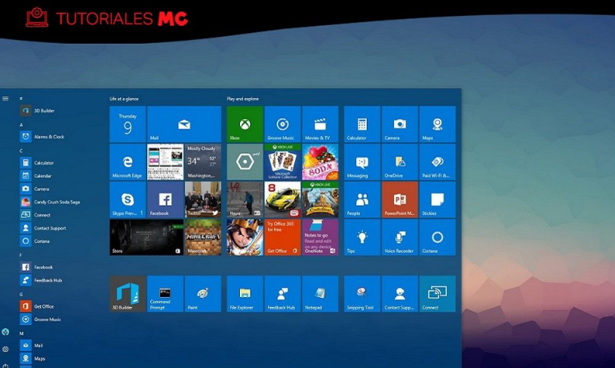Open the weather tile showing Mostly Cloudy

[203, 162]
